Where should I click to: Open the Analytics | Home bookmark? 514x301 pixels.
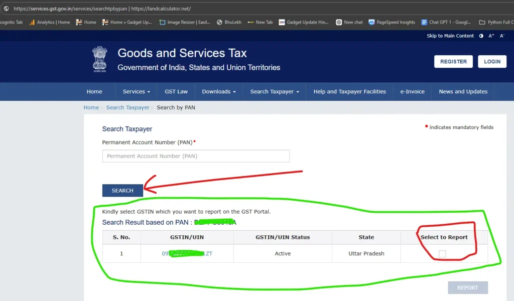[50, 22]
